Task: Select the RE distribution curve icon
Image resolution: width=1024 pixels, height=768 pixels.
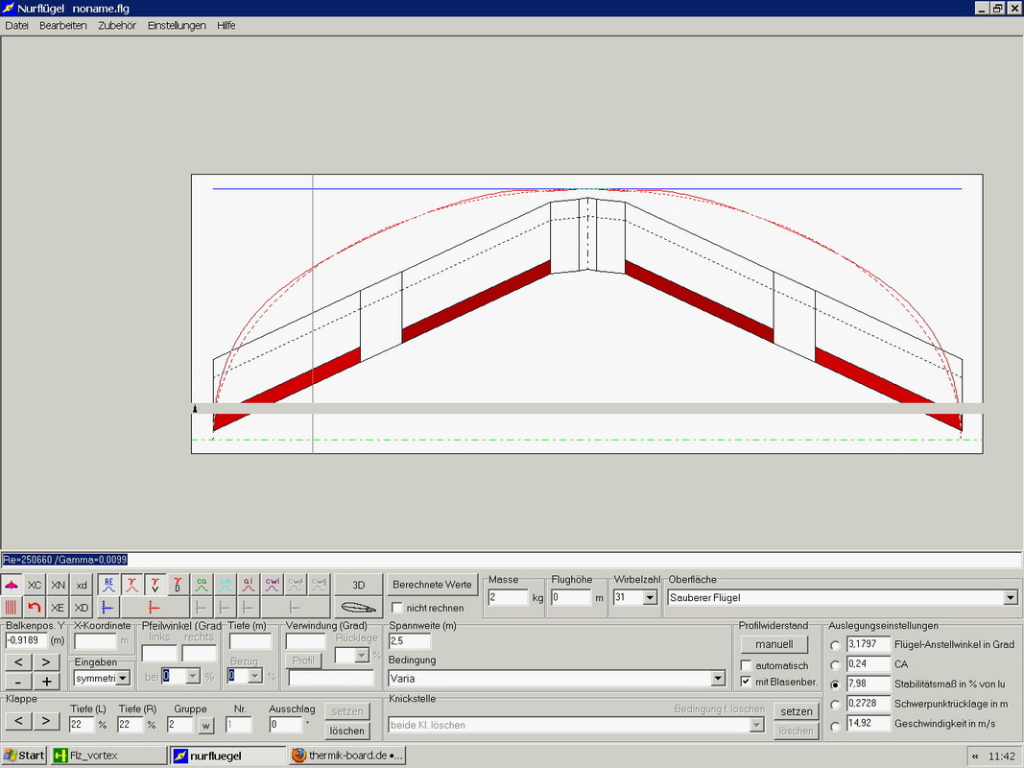Action: [x=108, y=585]
